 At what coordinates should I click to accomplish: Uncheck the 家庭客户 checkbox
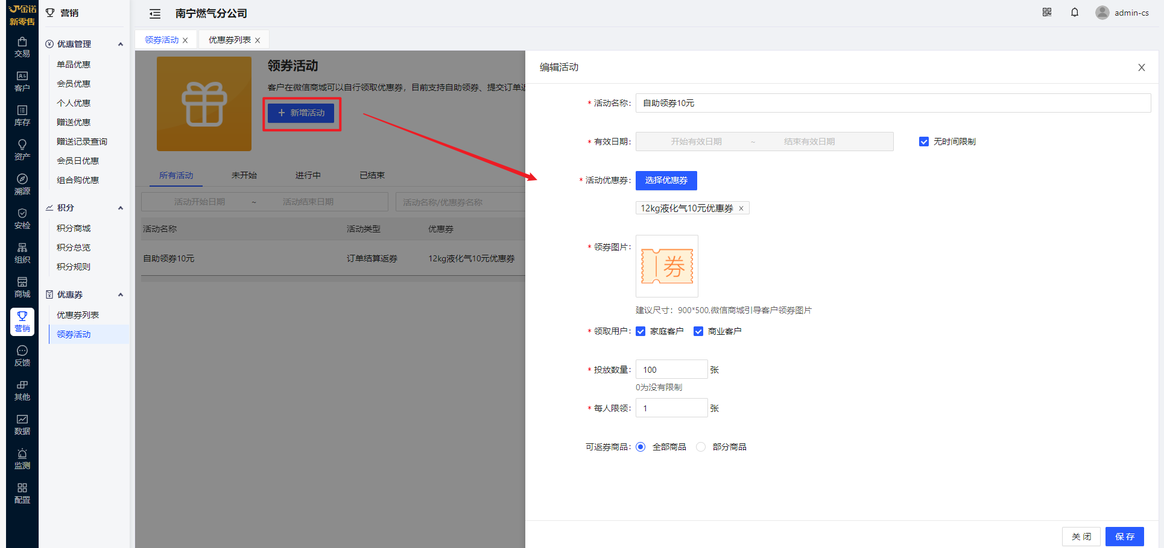coord(641,331)
